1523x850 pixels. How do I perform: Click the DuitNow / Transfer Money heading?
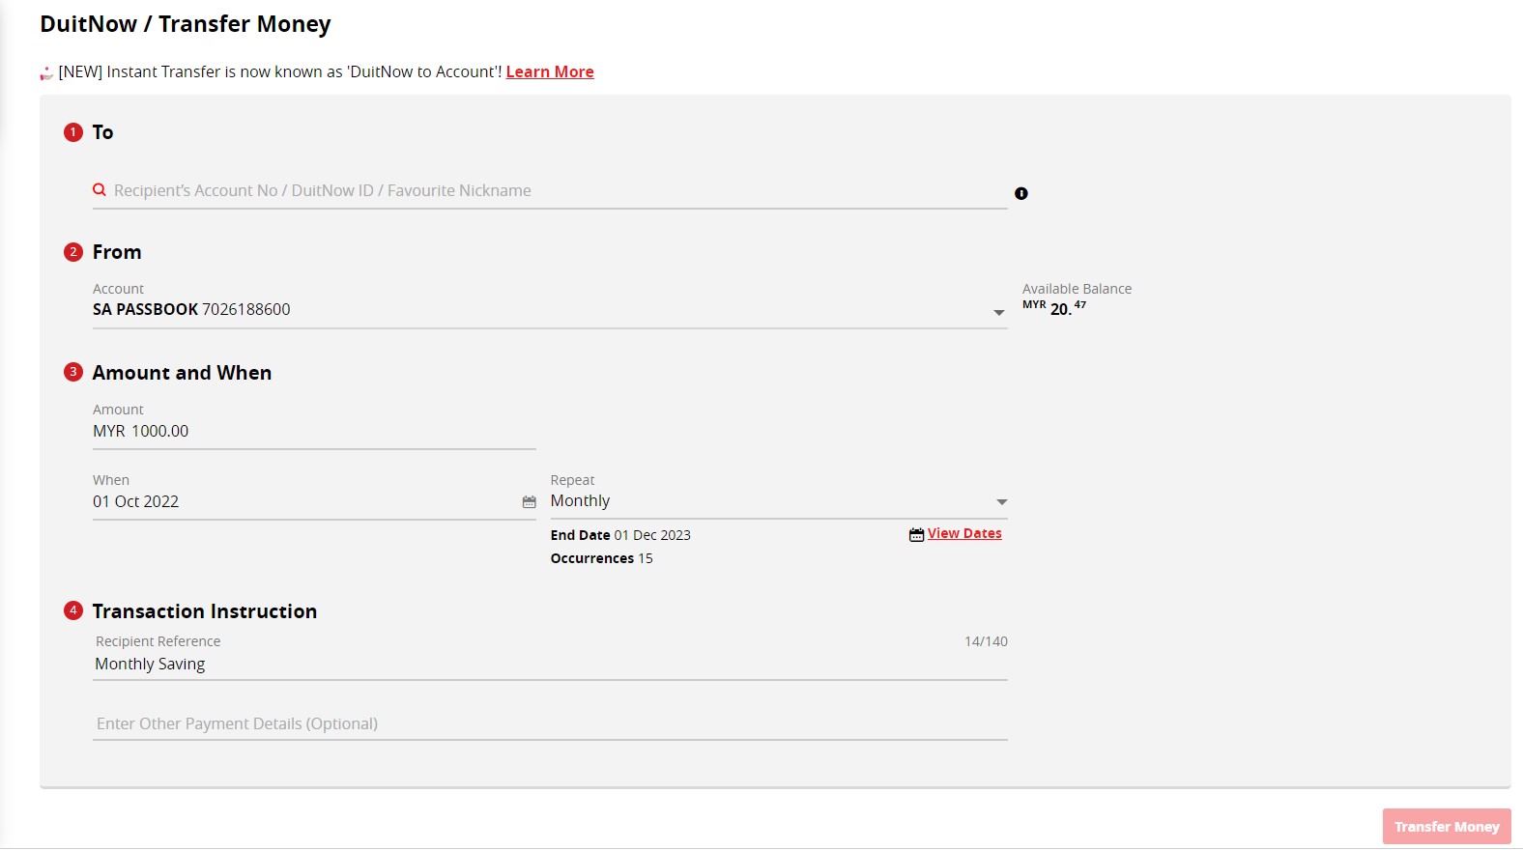click(x=186, y=24)
